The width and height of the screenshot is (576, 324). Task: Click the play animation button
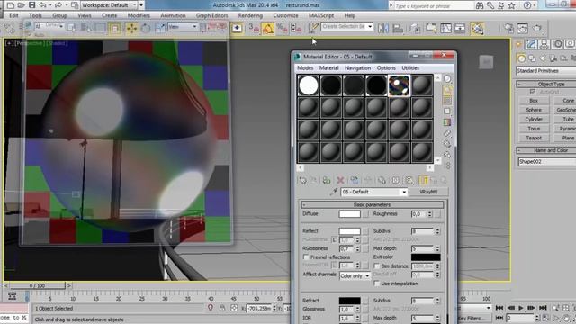click(521, 308)
